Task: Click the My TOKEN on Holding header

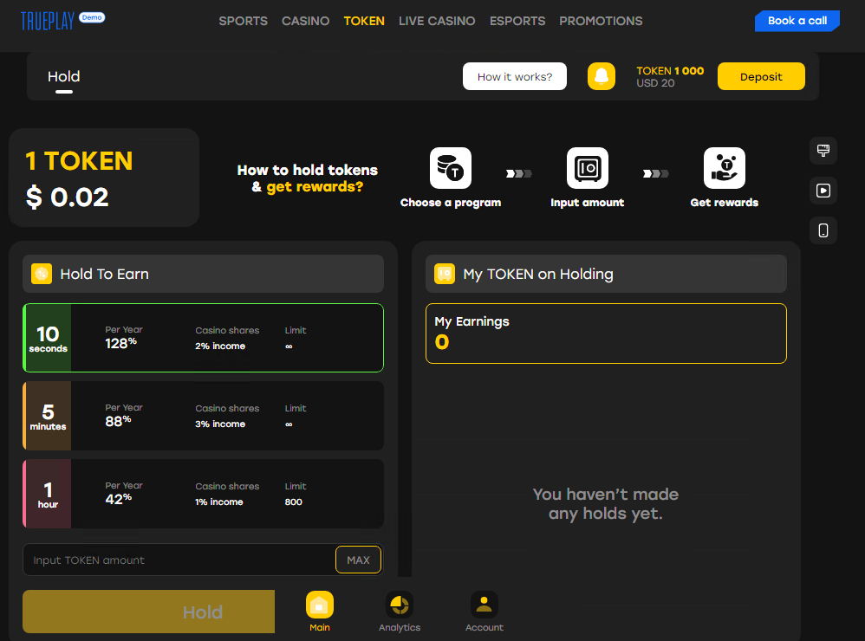Action: (x=606, y=274)
